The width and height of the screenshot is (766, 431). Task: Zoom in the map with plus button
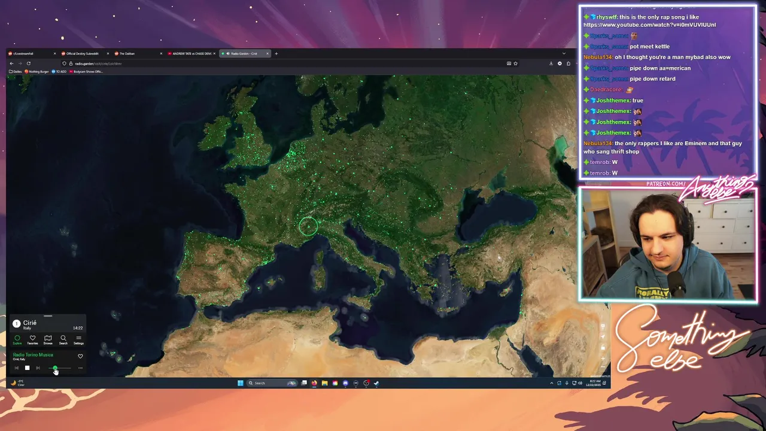(x=603, y=359)
